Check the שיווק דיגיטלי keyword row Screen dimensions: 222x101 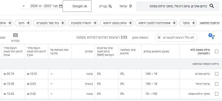(x=217, y=84)
